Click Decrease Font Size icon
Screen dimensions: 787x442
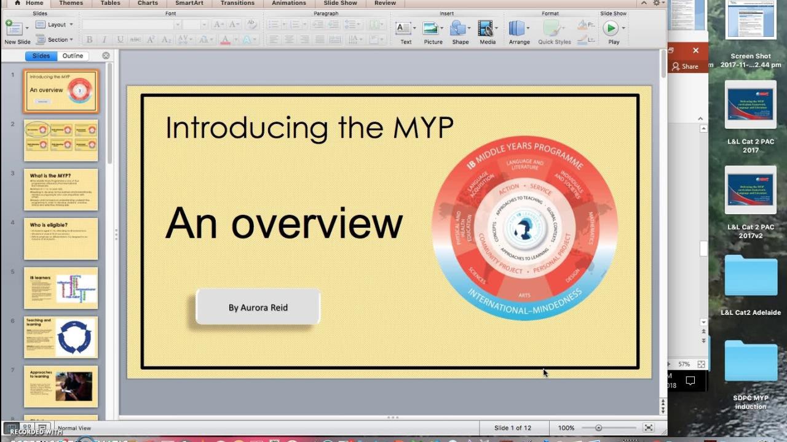tap(234, 25)
